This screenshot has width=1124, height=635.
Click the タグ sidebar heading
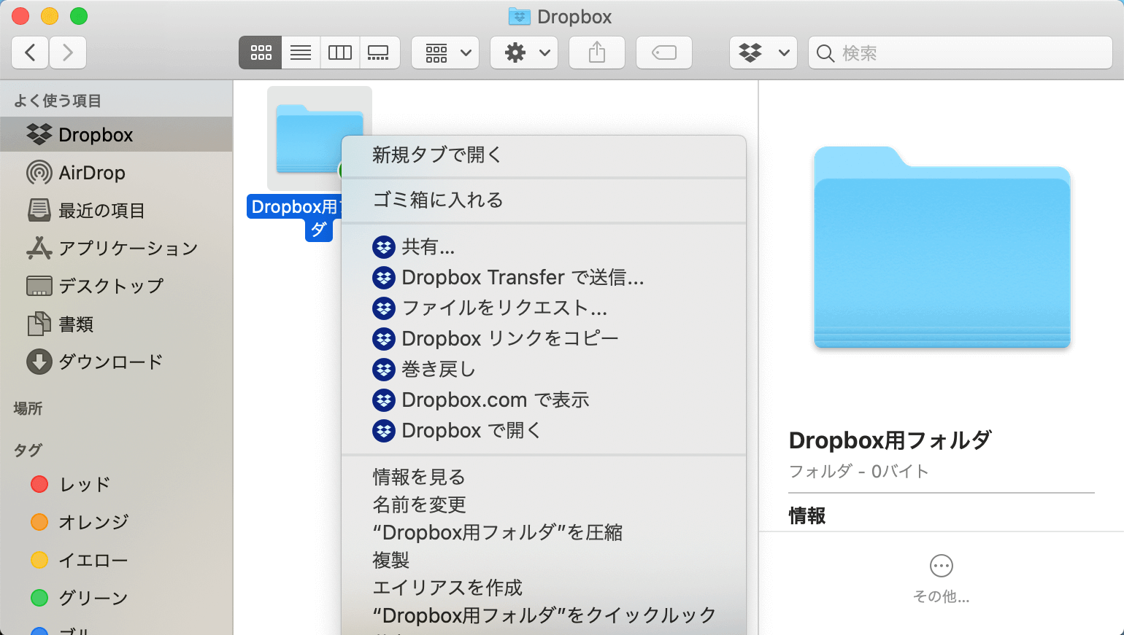click(28, 451)
